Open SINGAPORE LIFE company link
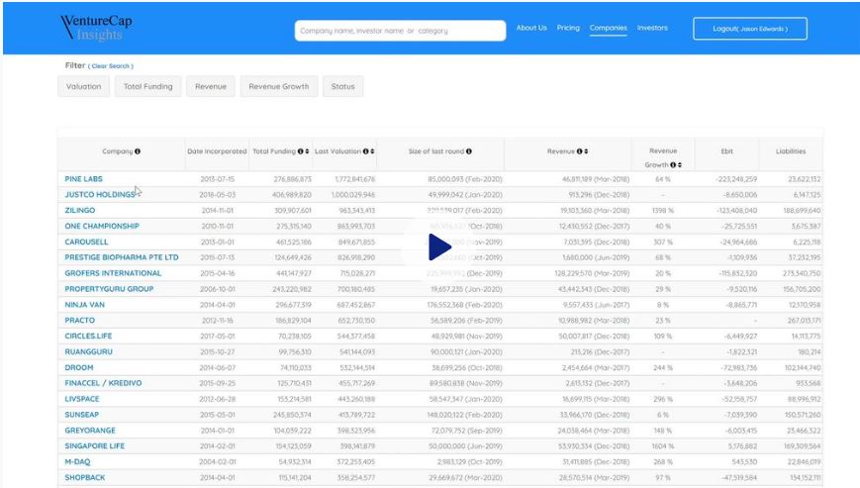This screenshot has width=860, height=488. (x=94, y=446)
